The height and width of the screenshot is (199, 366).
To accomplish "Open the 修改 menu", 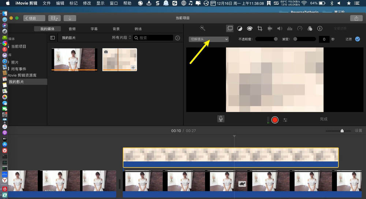I will click(87, 3).
